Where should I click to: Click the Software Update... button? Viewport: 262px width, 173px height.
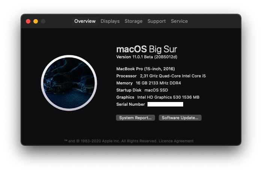[180, 118]
